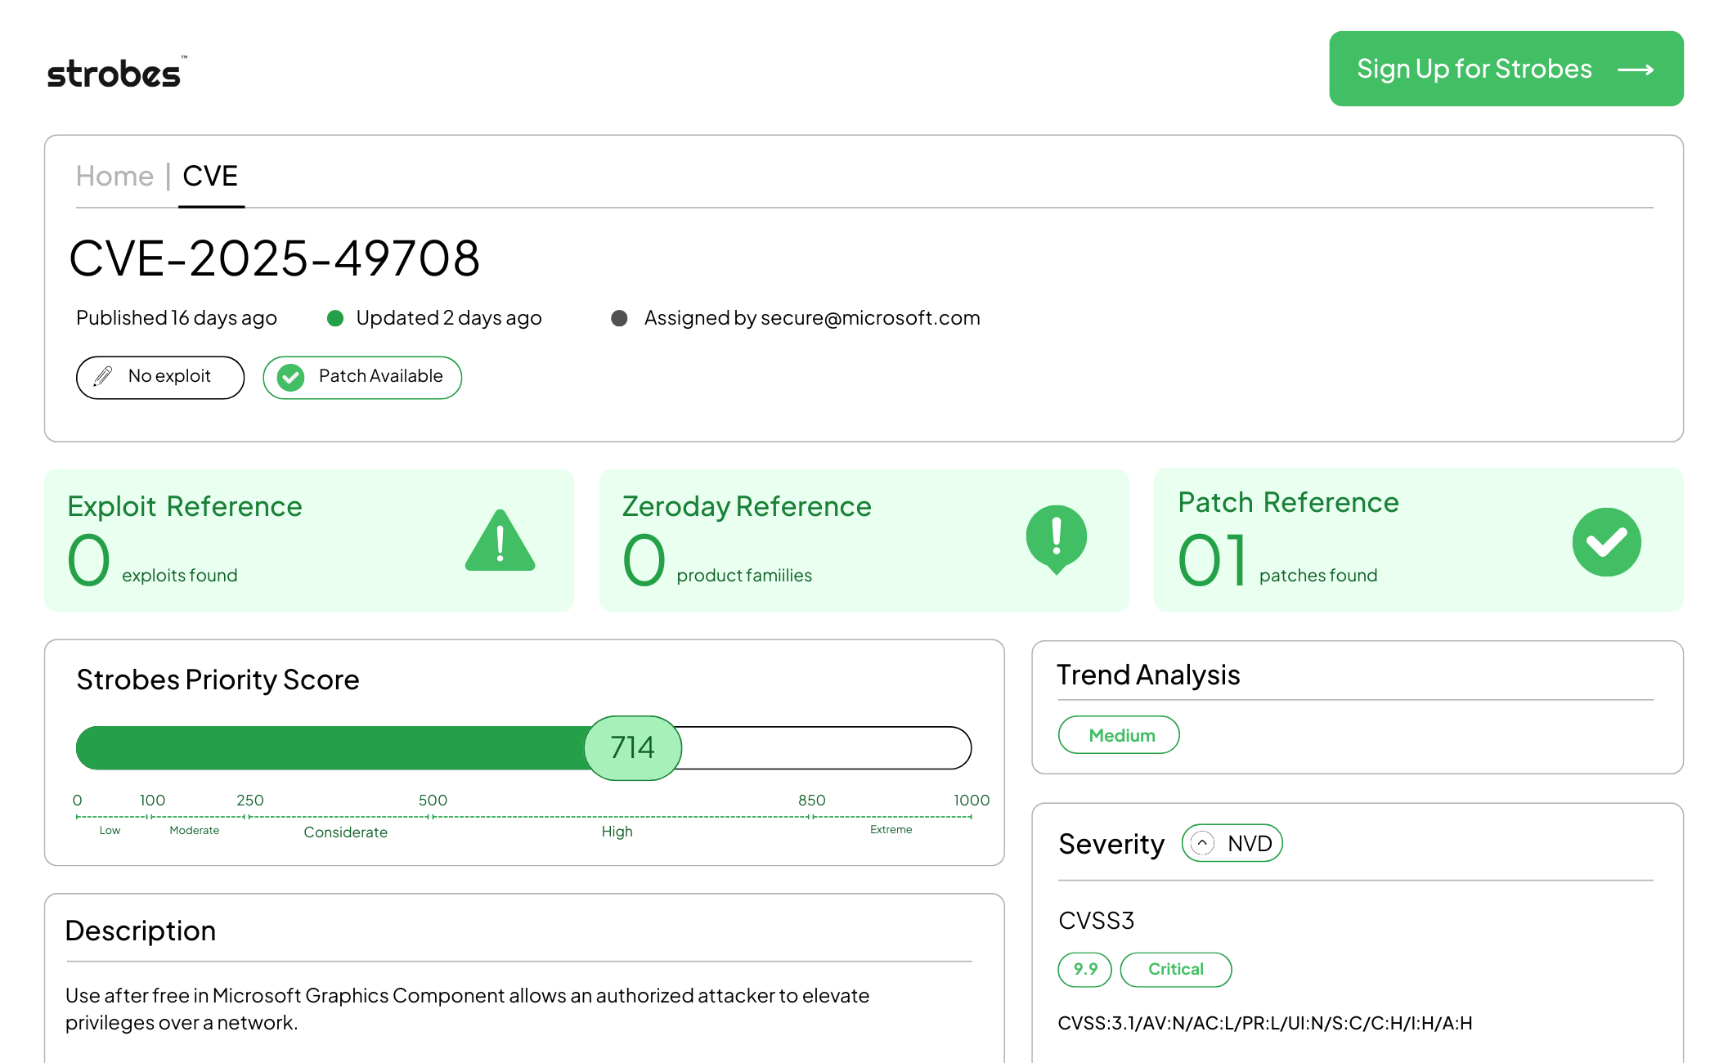The image size is (1728, 1063).
Task: Click the Sign Up for Strobes button
Action: tap(1506, 69)
